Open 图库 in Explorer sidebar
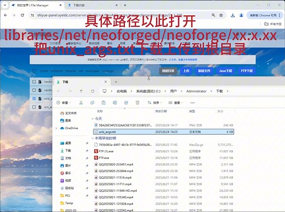285x212 pixels. pyautogui.click(x=66, y=121)
